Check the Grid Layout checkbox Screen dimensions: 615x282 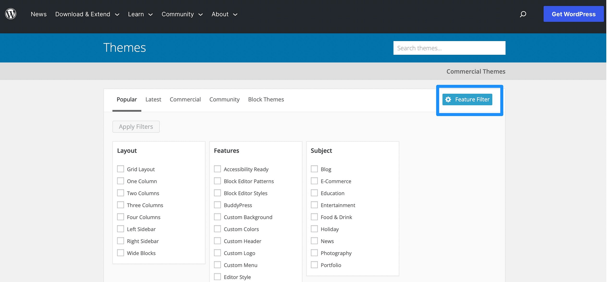(121, 169)
